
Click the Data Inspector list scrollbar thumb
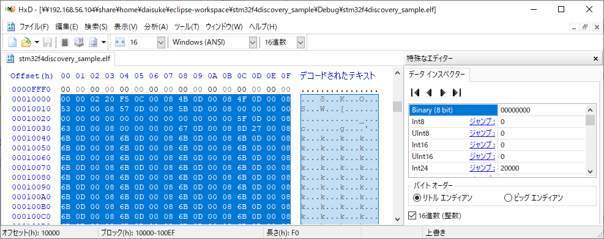(x=590, y=120)
